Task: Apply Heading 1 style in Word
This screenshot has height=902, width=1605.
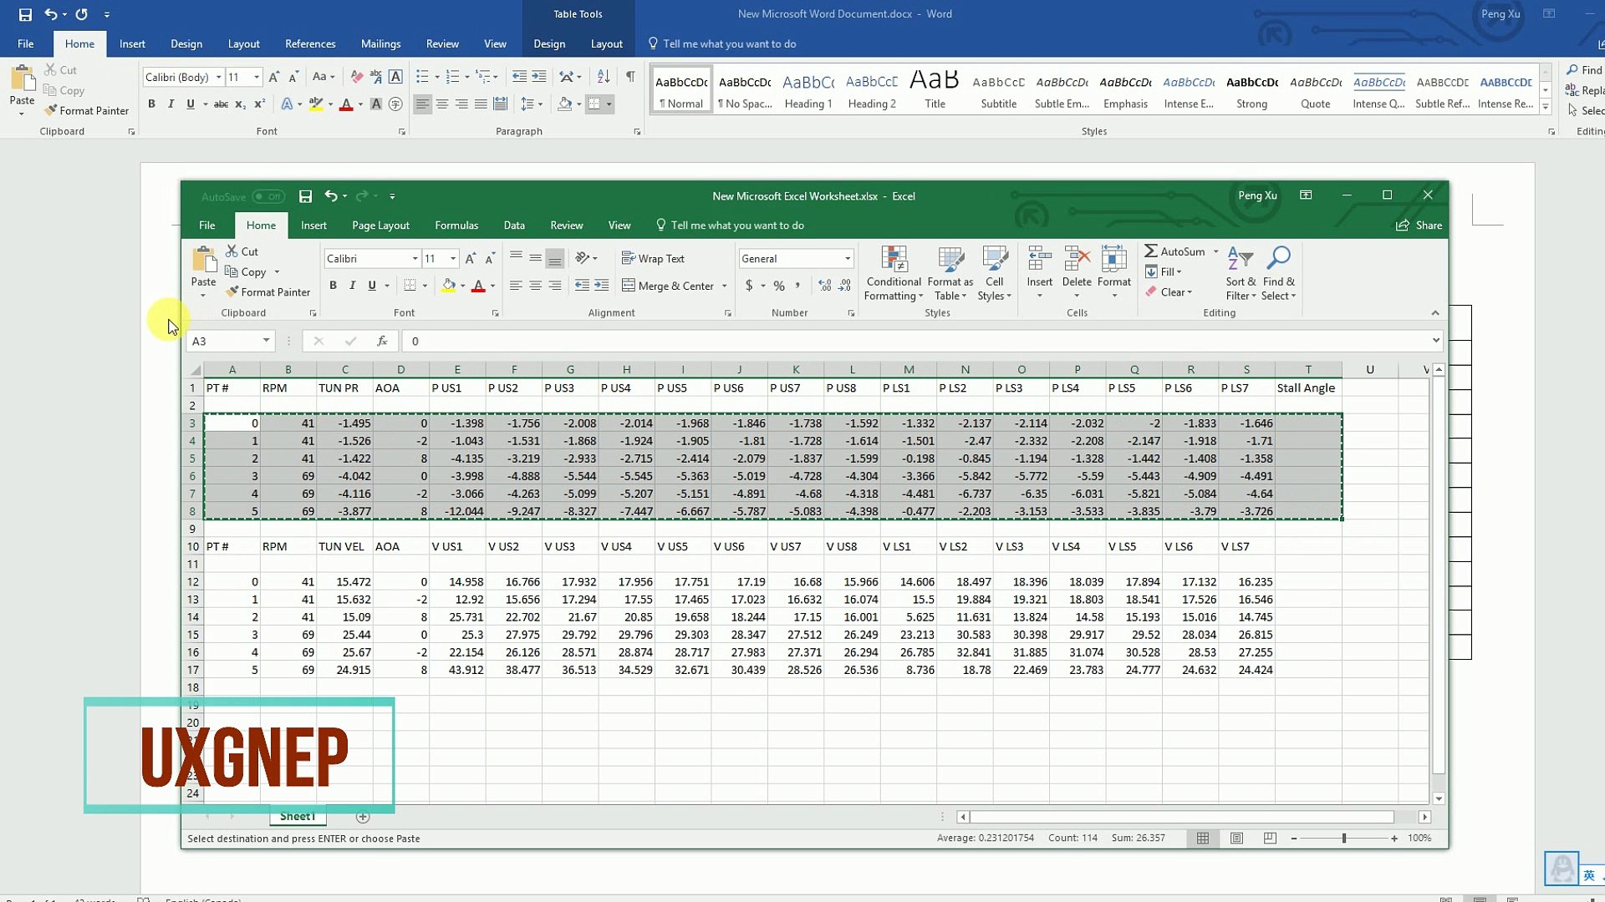Action: pyautogui.click(x=808, y=90)
